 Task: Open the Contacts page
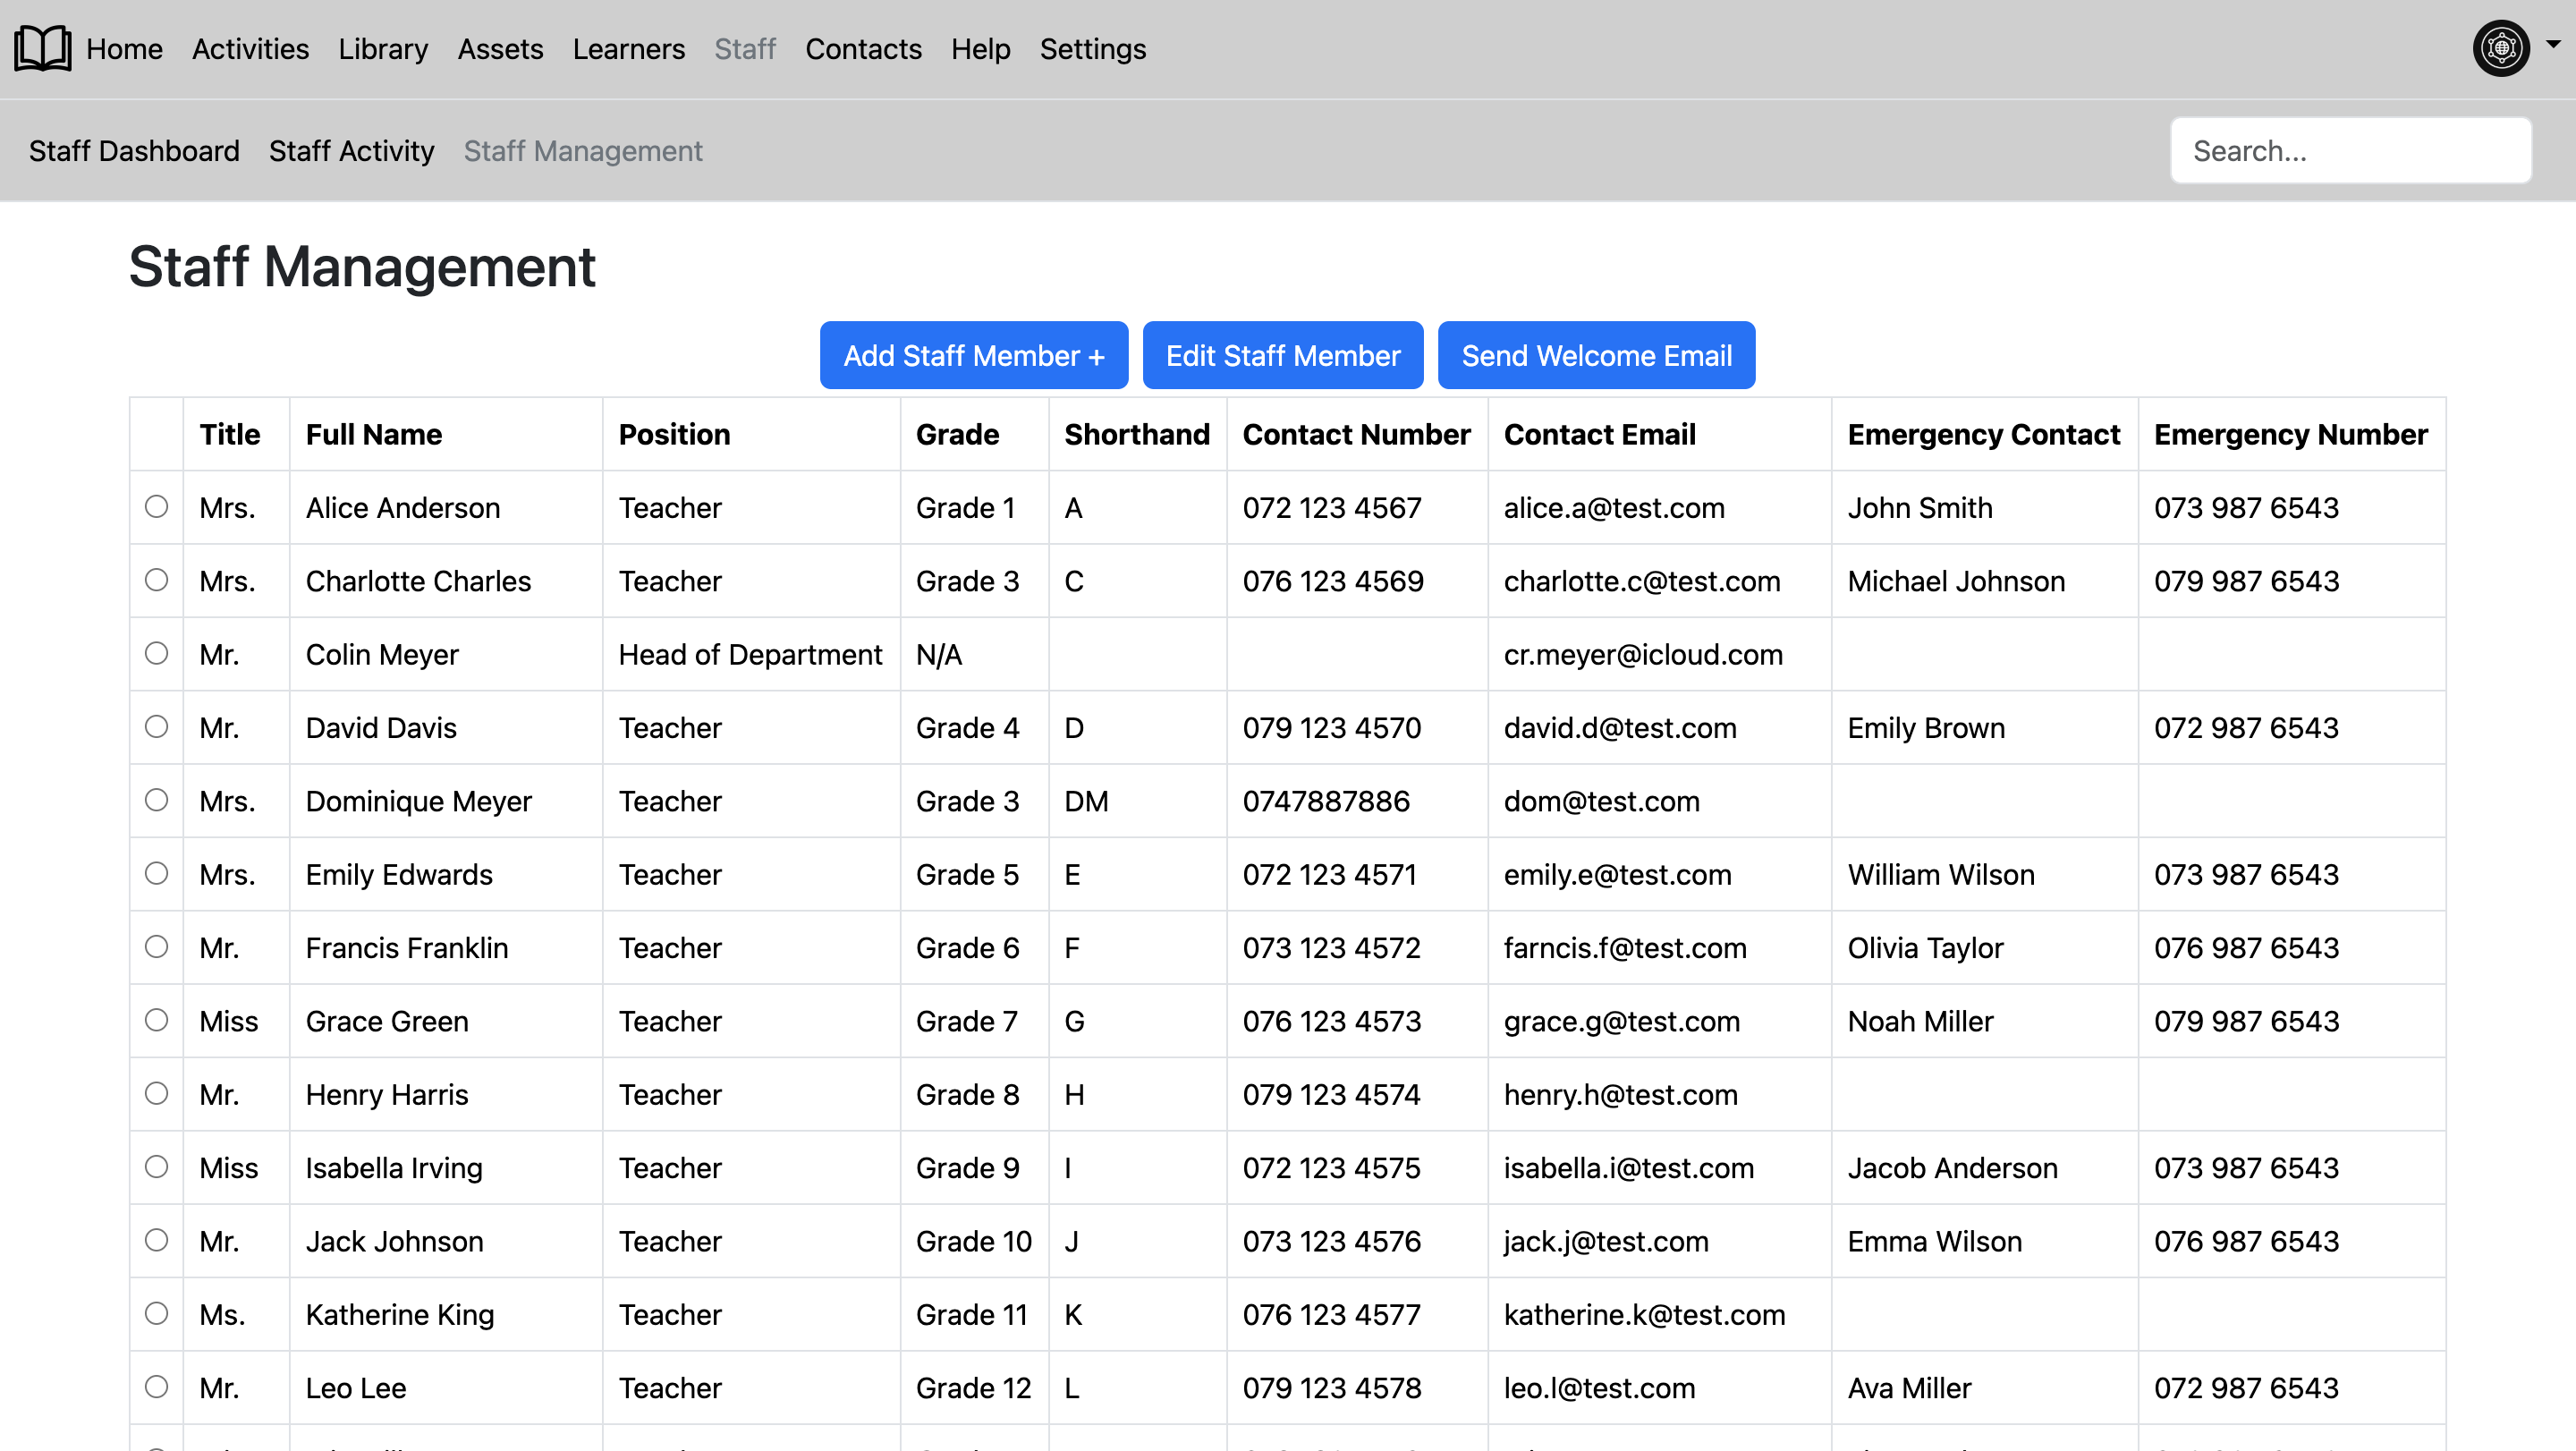(863, 49)
